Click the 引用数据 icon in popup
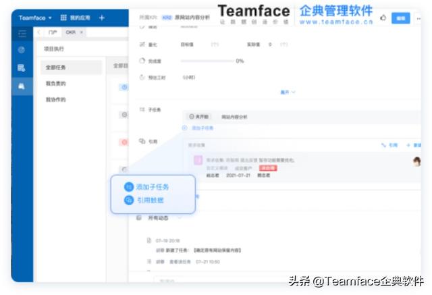Viewport: 432px width, 295px height. 129,200
